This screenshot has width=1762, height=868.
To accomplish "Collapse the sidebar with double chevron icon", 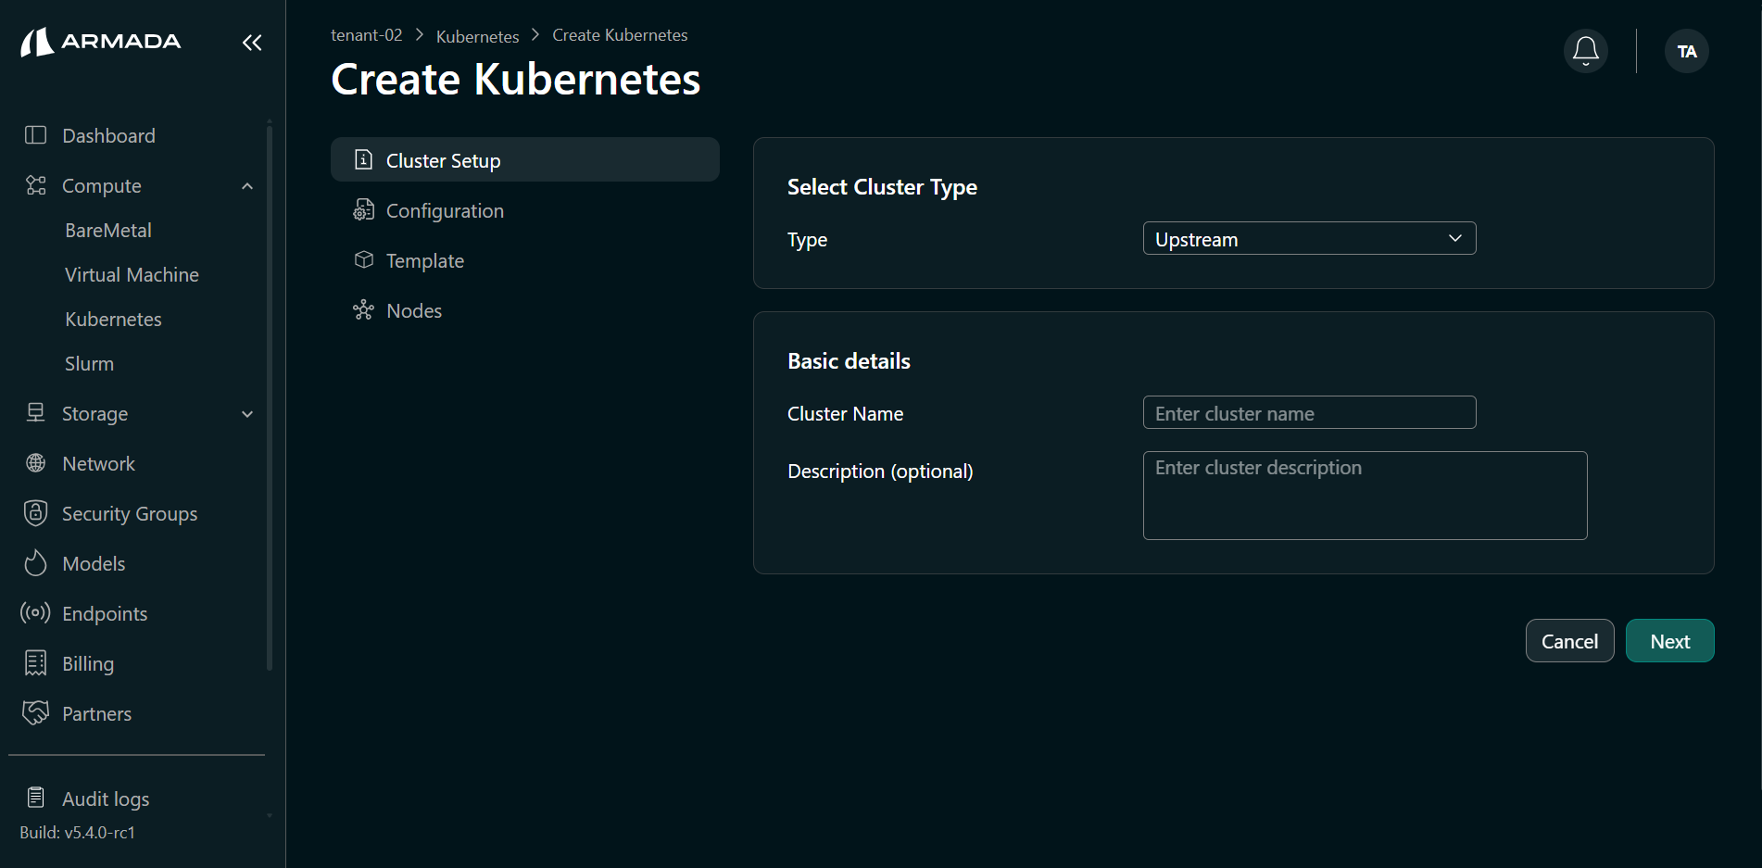I will pyautogui.click(x=252, y=43).
